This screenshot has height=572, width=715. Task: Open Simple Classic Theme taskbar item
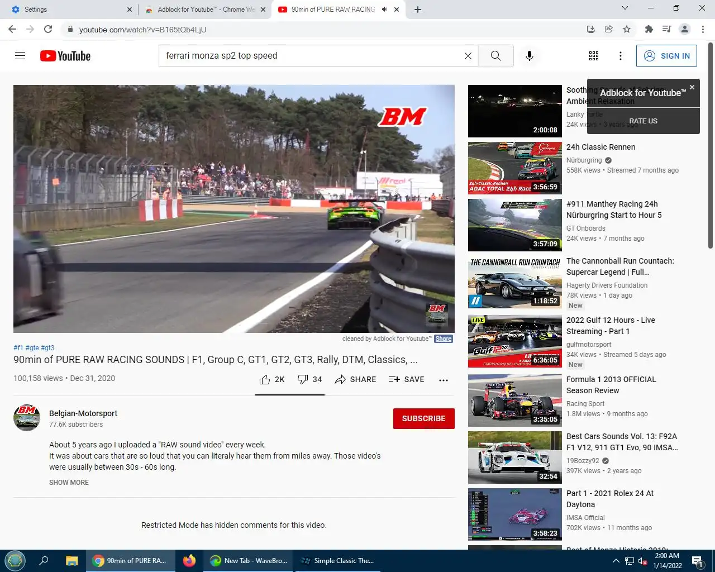tap(337, 560)
